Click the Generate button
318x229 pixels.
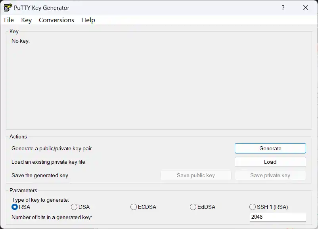click(x=270, y=148)
